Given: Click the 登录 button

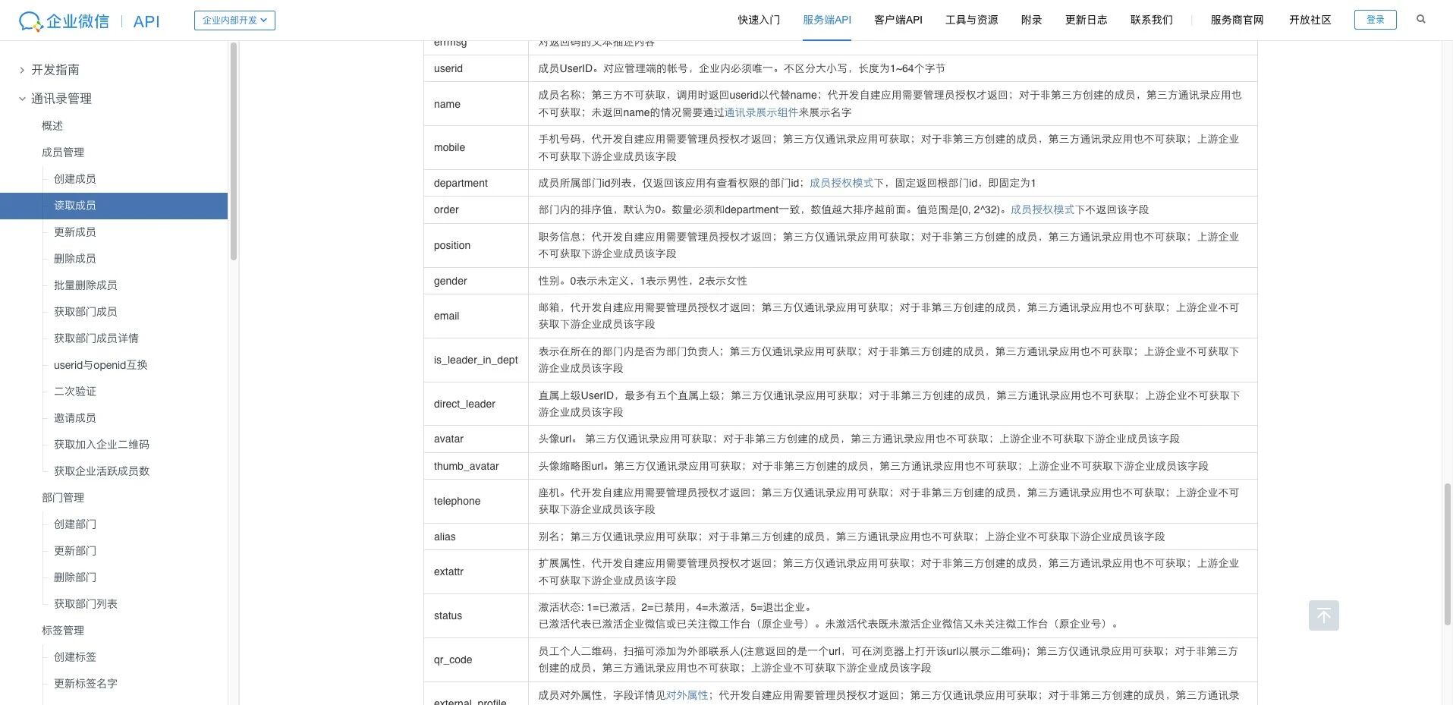Looking at the screenshot, I should 1375,20.
